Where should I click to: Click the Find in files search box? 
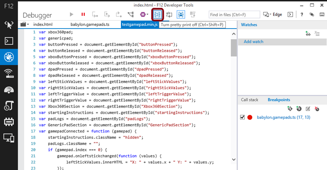[x=234, y=15]
